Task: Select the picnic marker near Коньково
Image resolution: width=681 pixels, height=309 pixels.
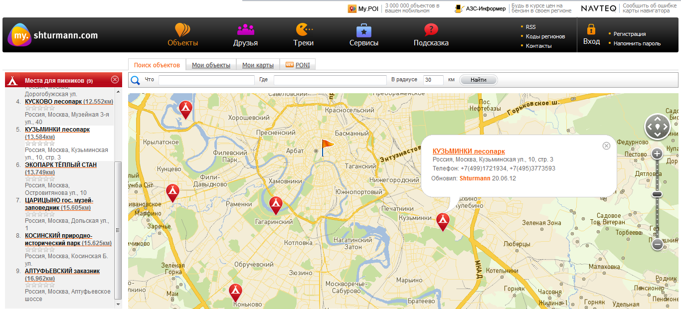Action: coord(235,293)
